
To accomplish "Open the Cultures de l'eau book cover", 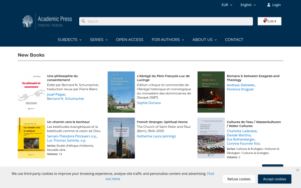I will (211, 138).
